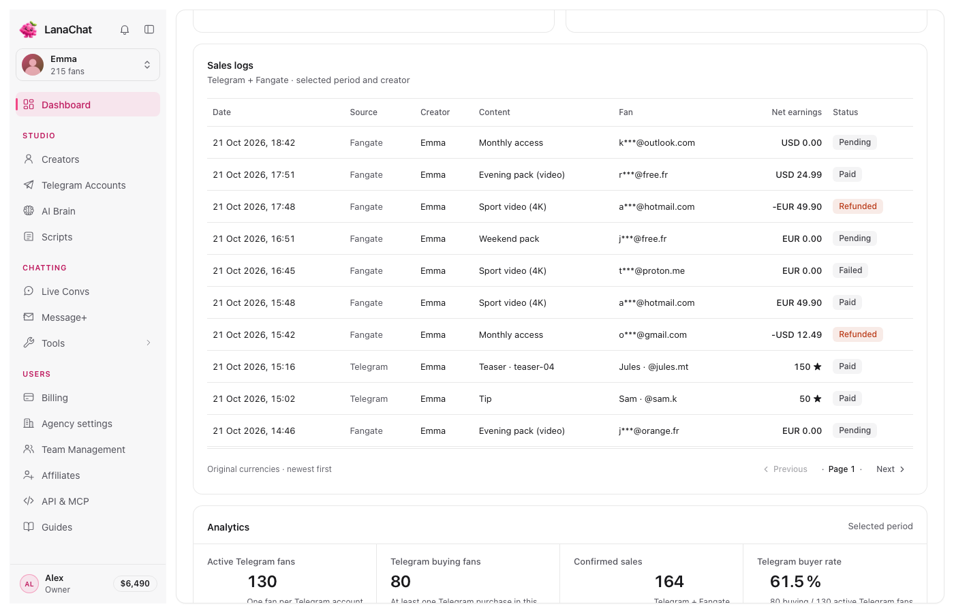Toggle the sidebar panel icon
Screen dimensions: 954x613
pyautogui.click(x=149, y=29)
